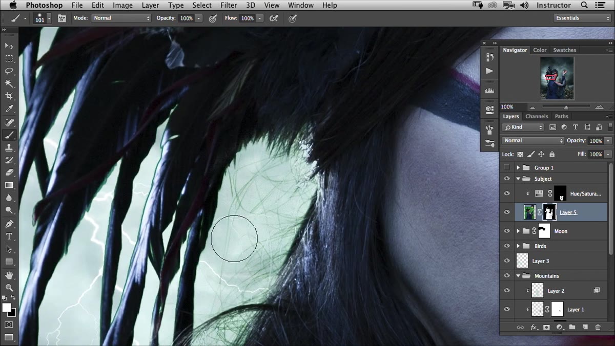Select the Crop tool
This screenshot has height=346, width=615.
pos(9,96)
